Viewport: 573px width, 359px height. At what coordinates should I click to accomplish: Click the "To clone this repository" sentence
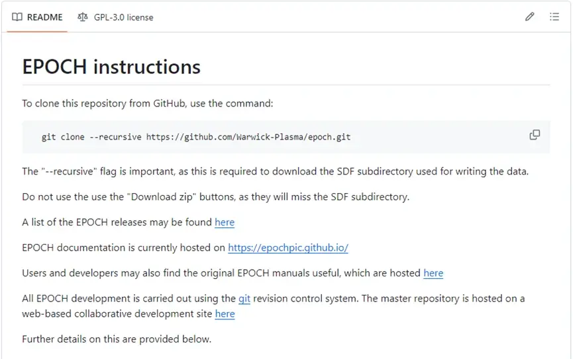tap(147, 104)
